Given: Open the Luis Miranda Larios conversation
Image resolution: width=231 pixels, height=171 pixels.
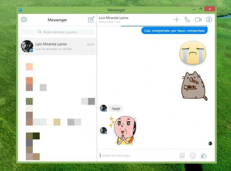Looking at the screenshot, I should (57, 46).
